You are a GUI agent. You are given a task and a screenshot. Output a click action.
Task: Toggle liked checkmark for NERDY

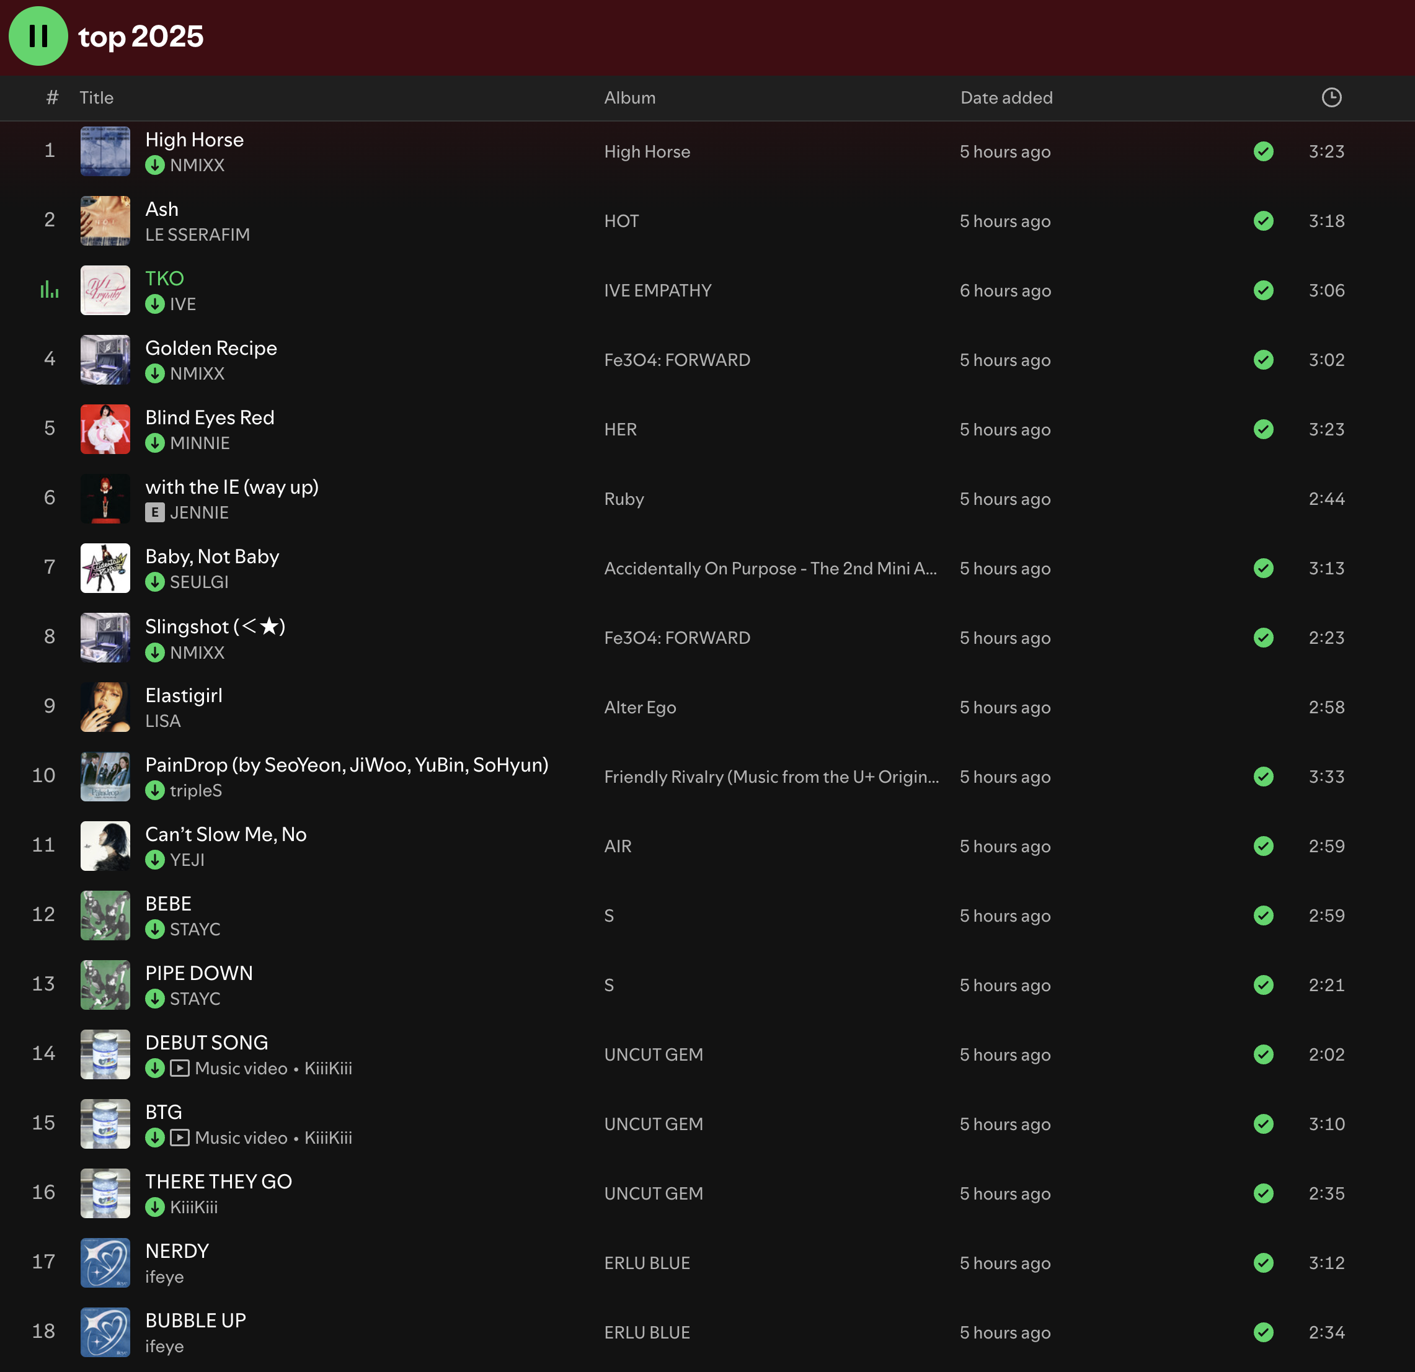(x=1264, y=1263)
